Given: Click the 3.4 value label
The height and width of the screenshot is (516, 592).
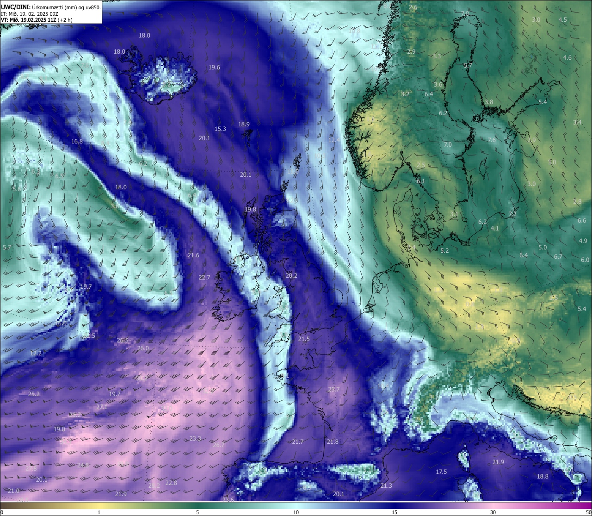Looking at the screenshot, I should pos(577,122).
